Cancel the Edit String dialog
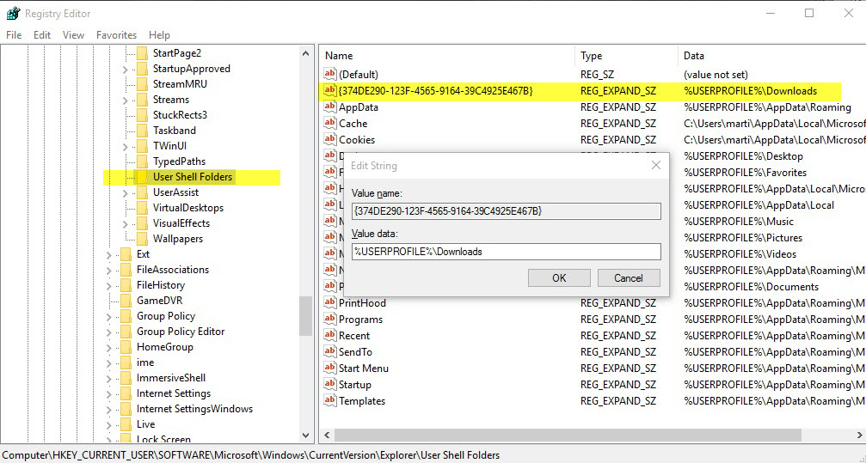866x463 pixels. tap(629, 277)
